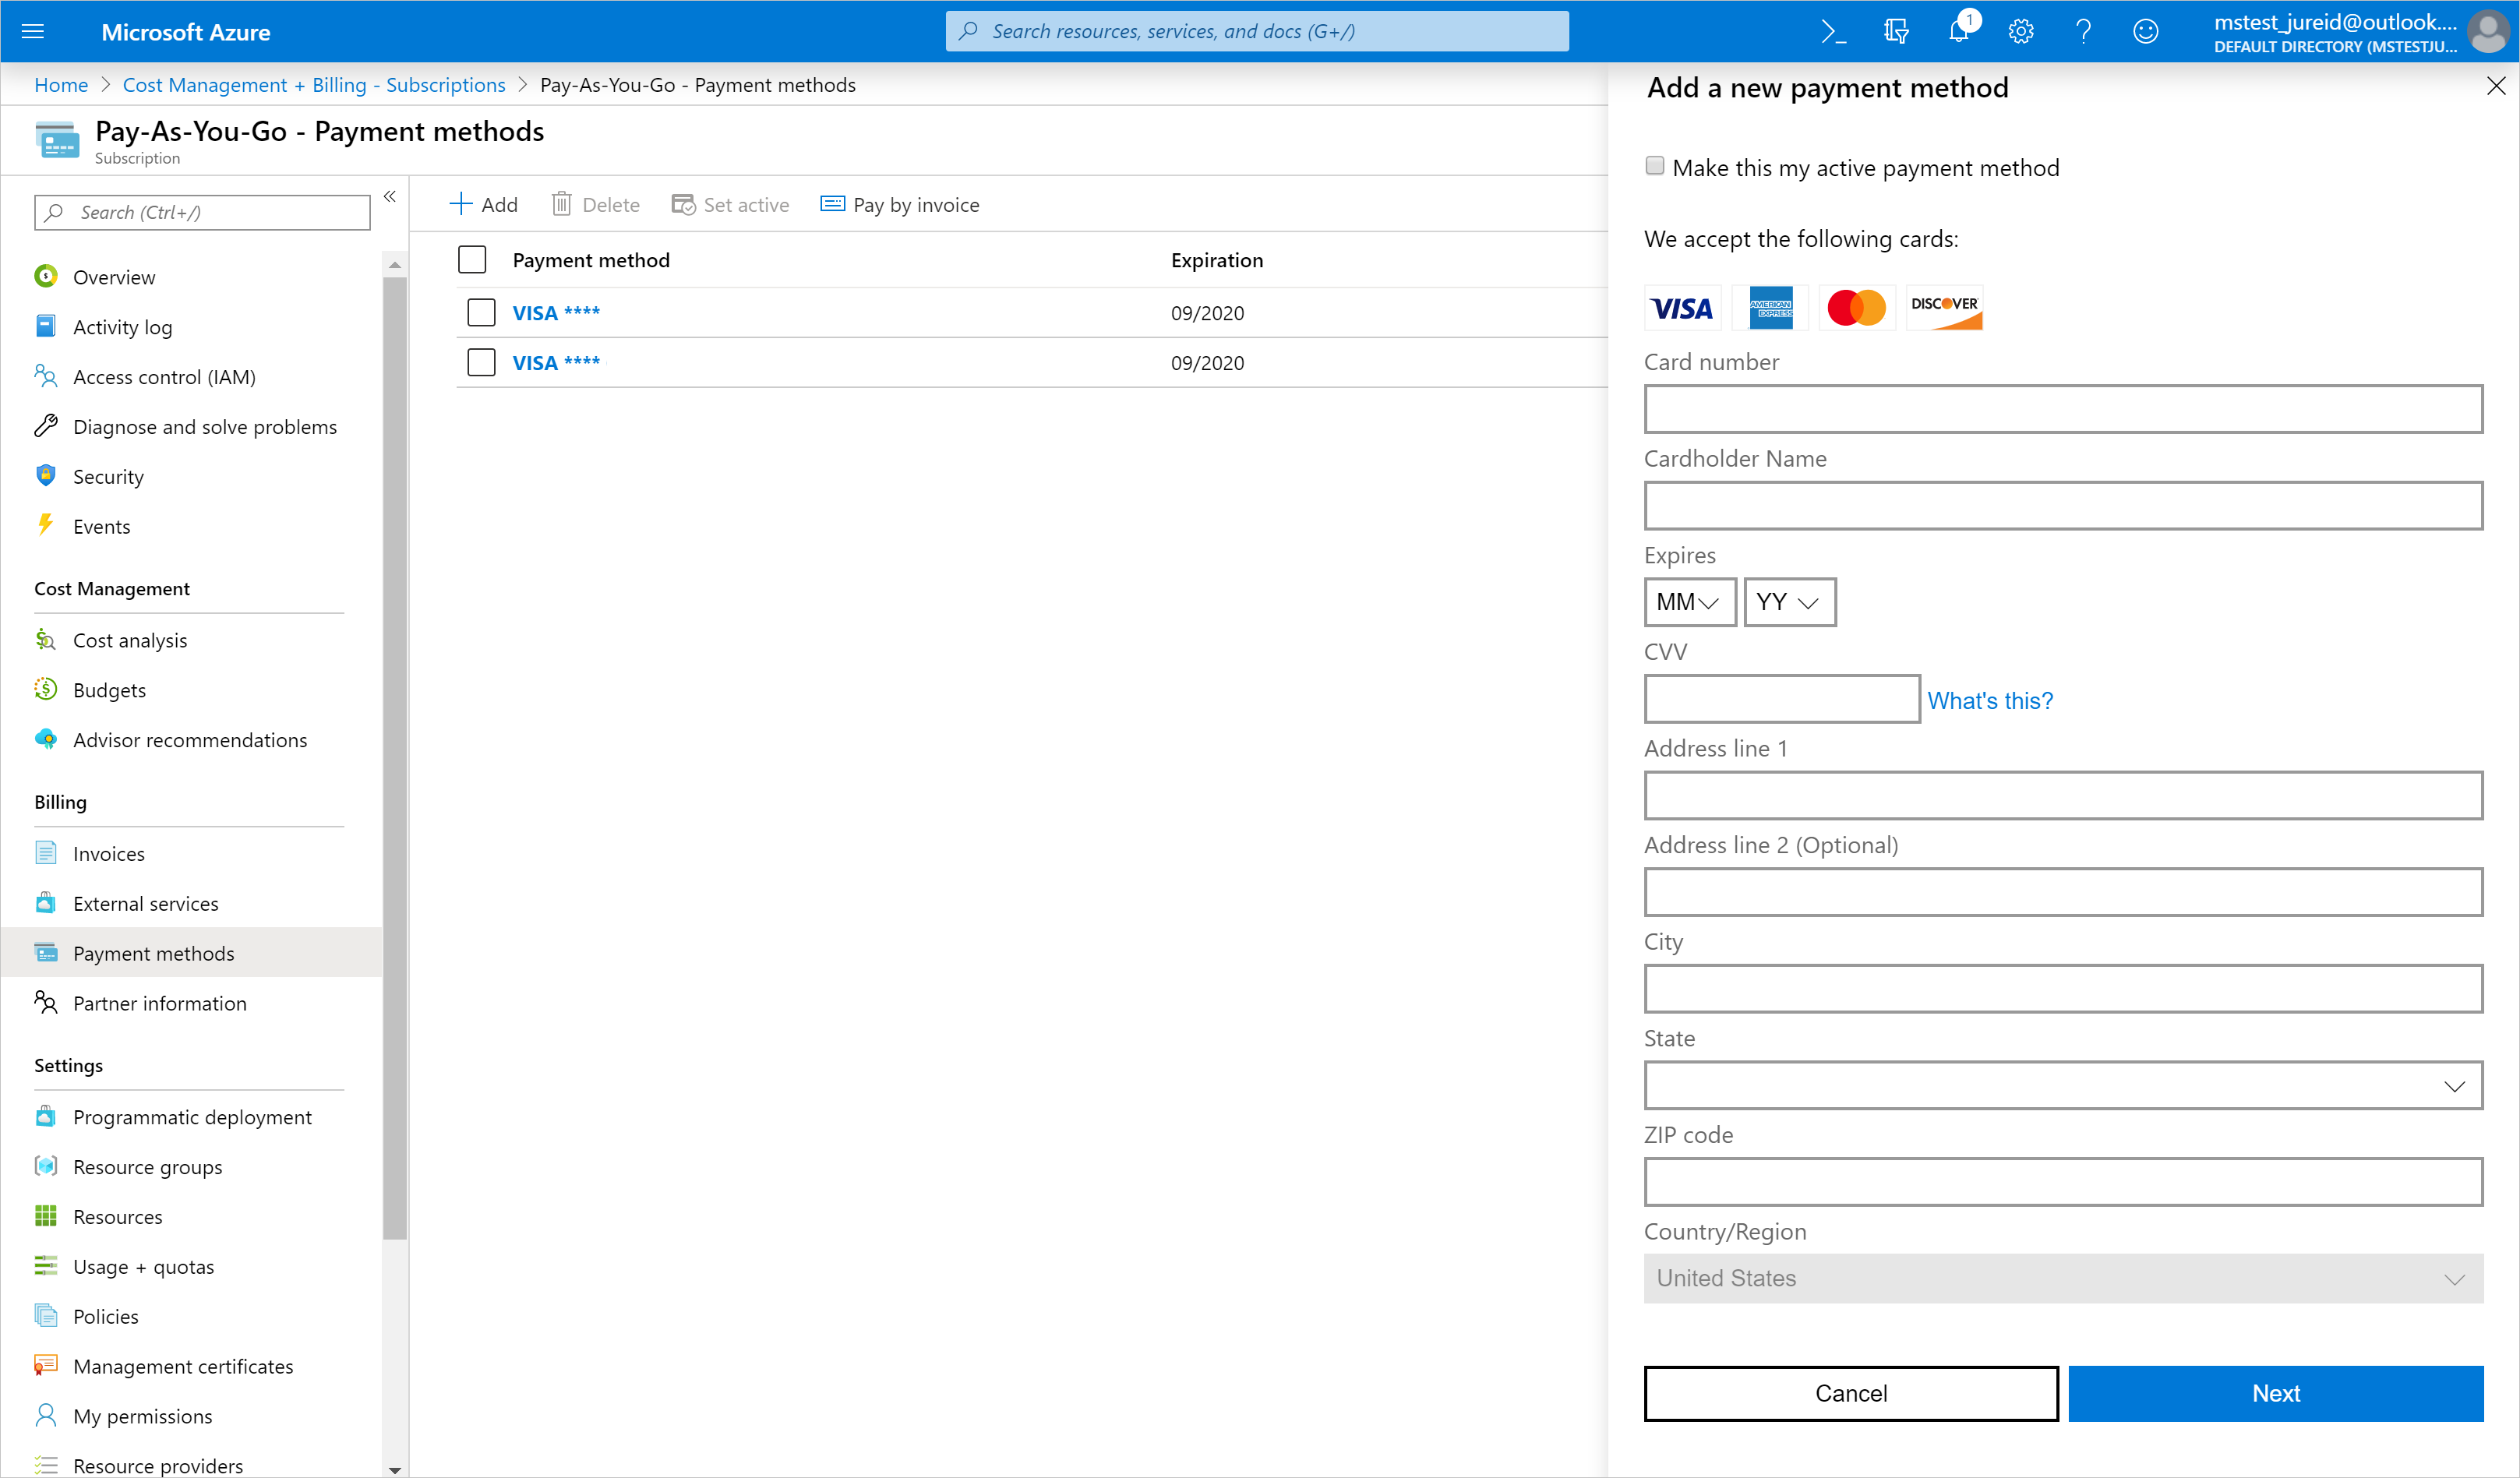Open Cost analysis in sidebar

click(130, 640)
